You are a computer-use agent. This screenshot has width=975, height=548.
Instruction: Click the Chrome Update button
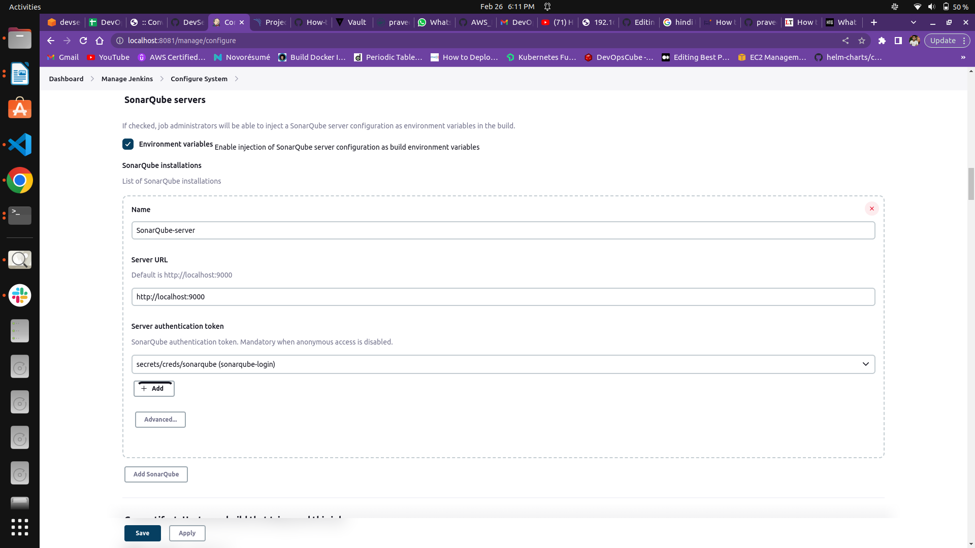[947, 41]
